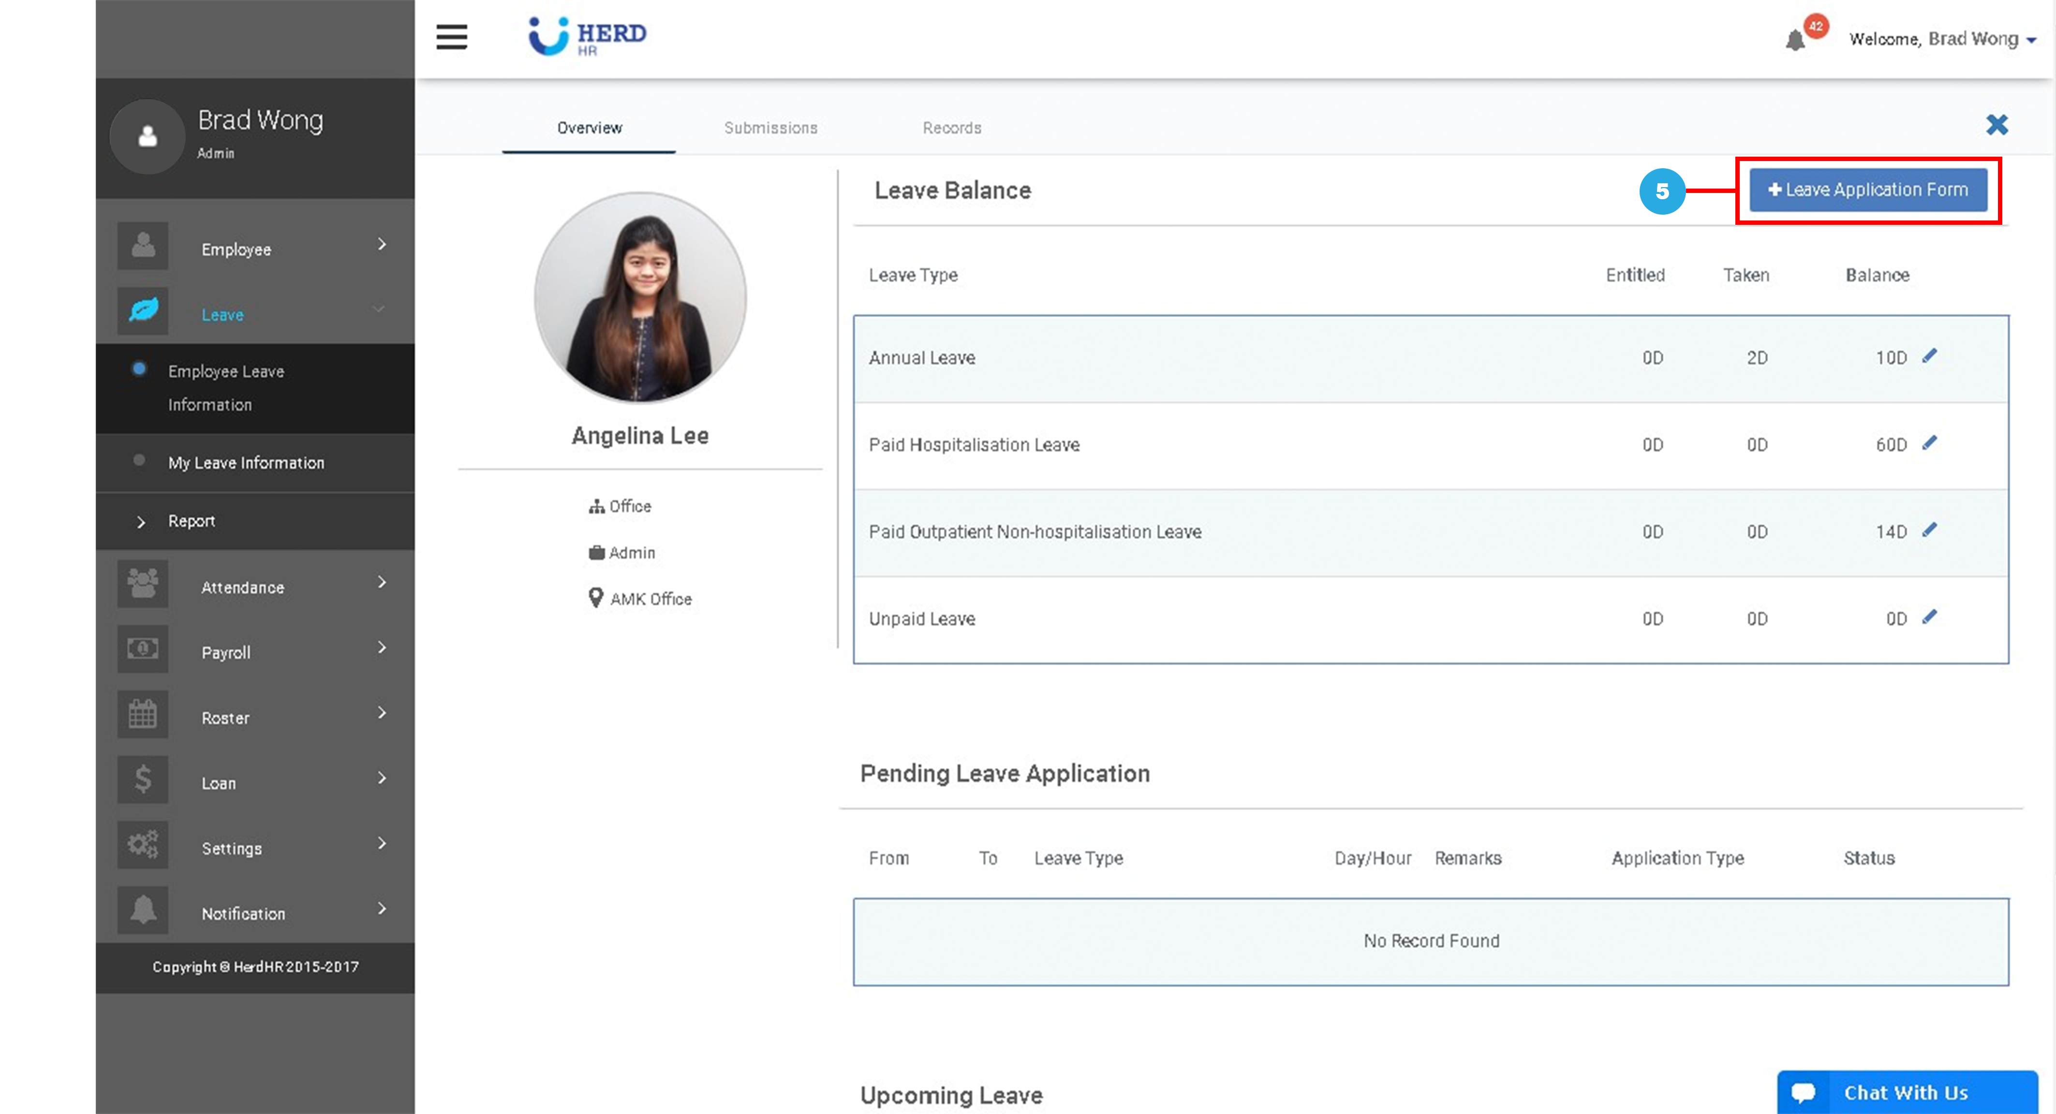The height and width of the screenshot is (1114, 2056).
Task: Expand the Report submenu
Action: point(191,521)
